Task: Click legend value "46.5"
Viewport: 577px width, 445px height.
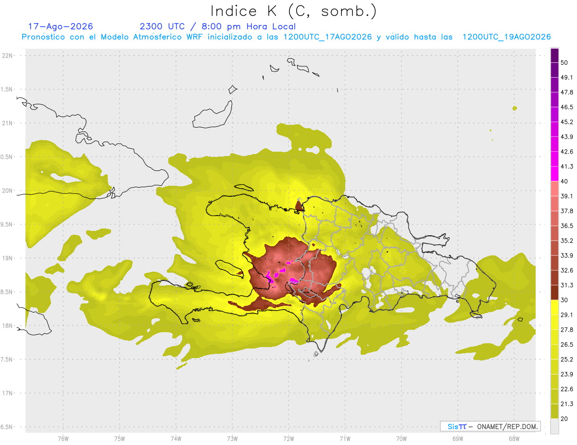Action: click(x=566, y=107)
